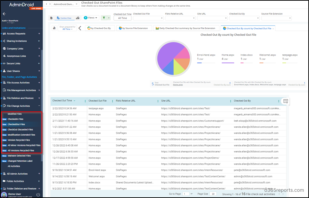Click the User Shares person icon

point(4,71)
